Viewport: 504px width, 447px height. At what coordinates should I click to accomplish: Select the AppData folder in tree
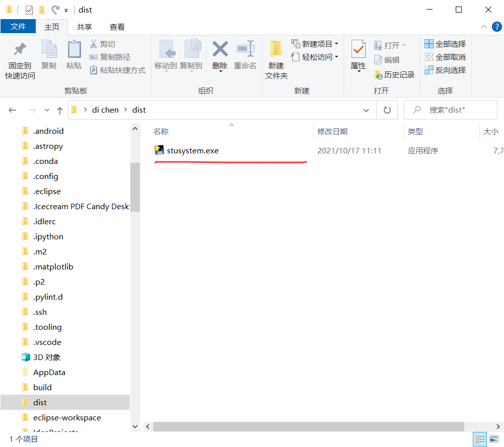coord(49,373)
